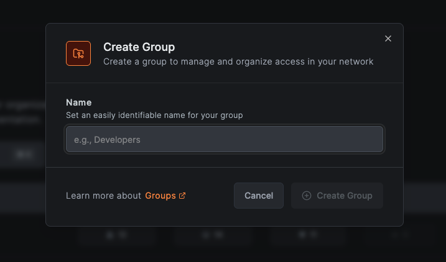The image size is (446, 262).
Task: Click the dialog subtitle about organizing access
Action: tap(238, 61)
